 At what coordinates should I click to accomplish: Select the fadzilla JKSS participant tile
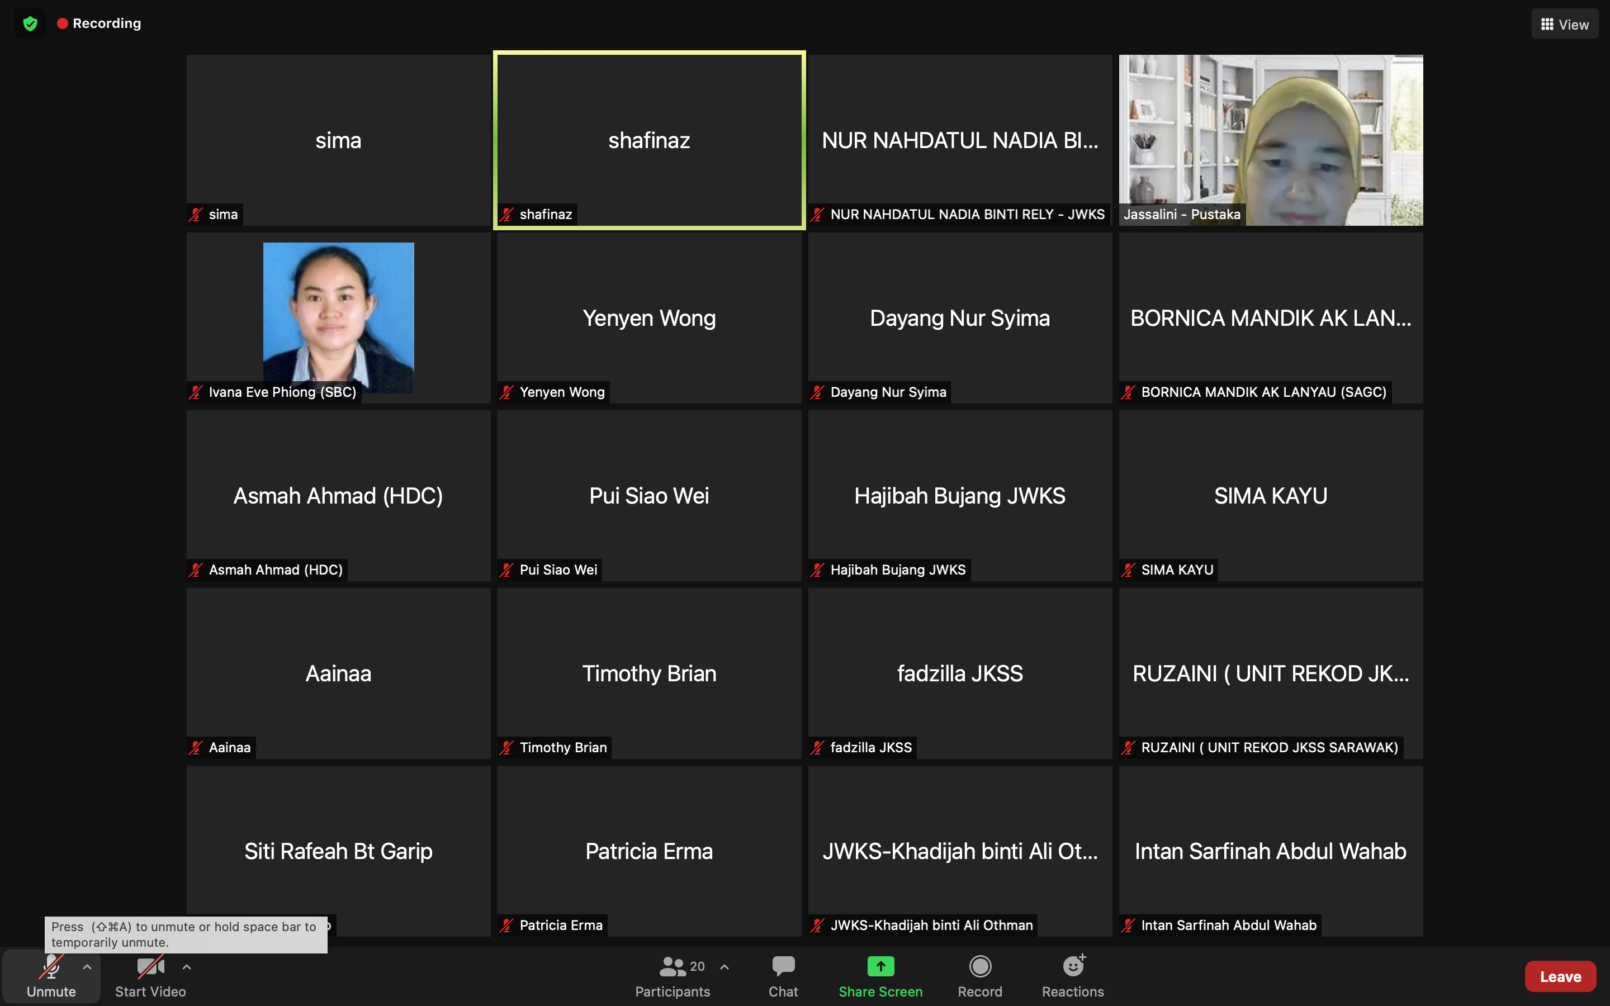click(x=960, y=673)
